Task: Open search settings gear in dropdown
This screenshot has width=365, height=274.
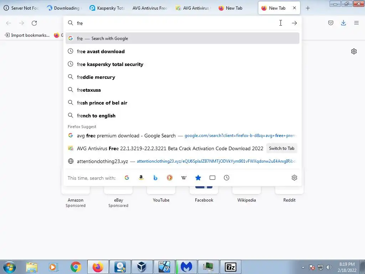Action: [x=294, y=178]
